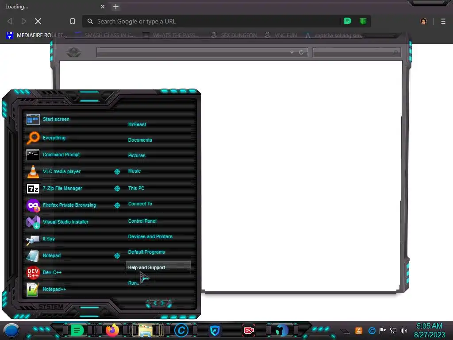Bookmark the current page

tap(73, 21)
